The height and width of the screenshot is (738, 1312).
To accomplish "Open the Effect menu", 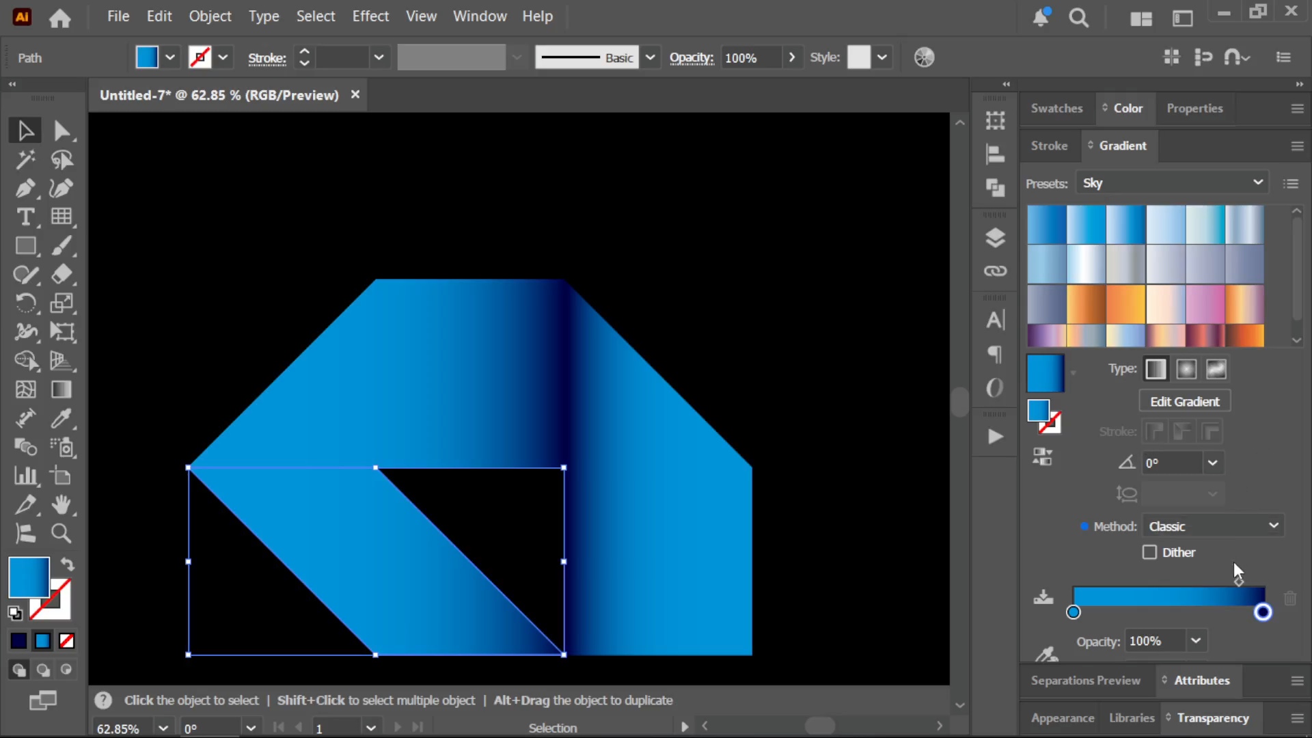I will [x=370, y=16].
